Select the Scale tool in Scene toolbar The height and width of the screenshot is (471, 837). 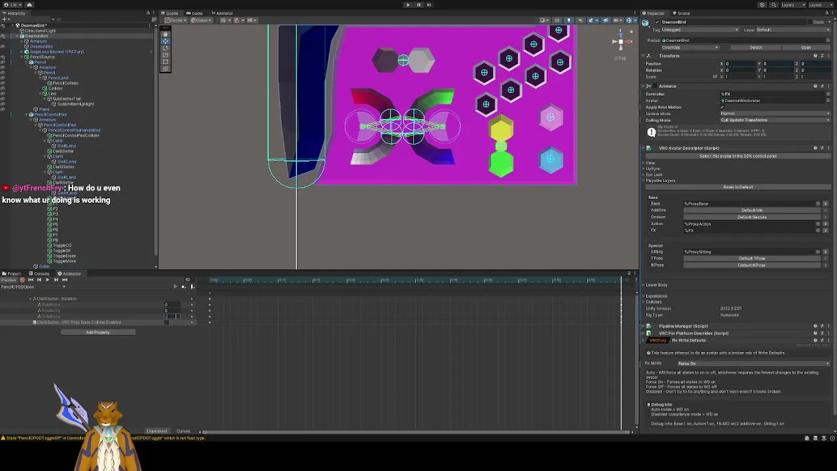click(165, 54)
